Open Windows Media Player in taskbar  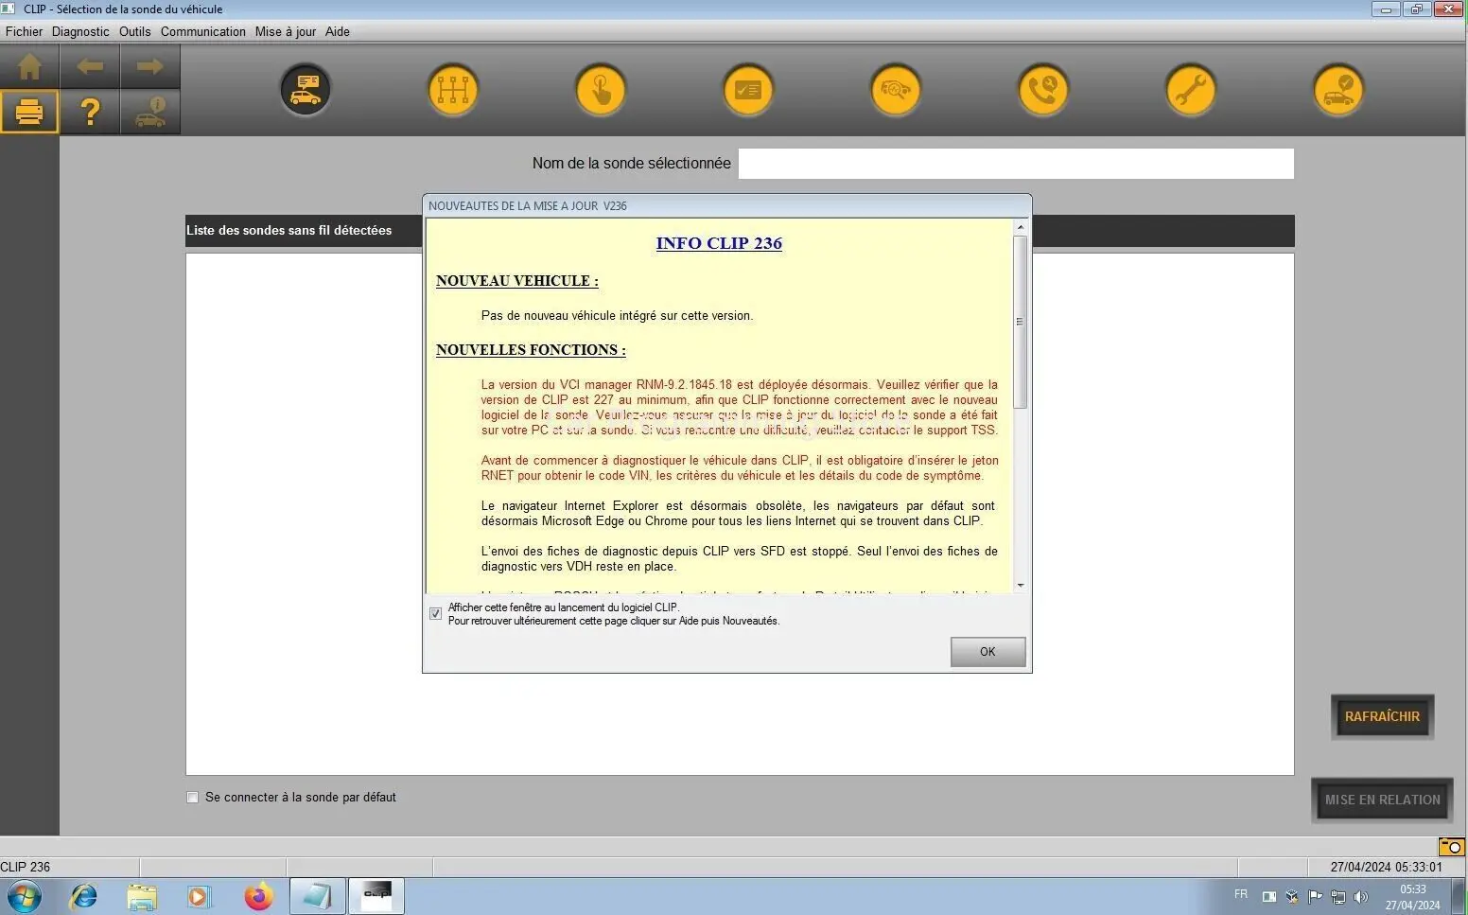[200, 896]
